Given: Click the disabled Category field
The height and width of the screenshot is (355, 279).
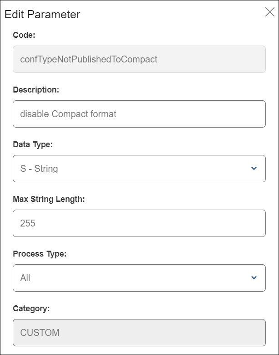Looking at the screenshot, I should 139,333.
